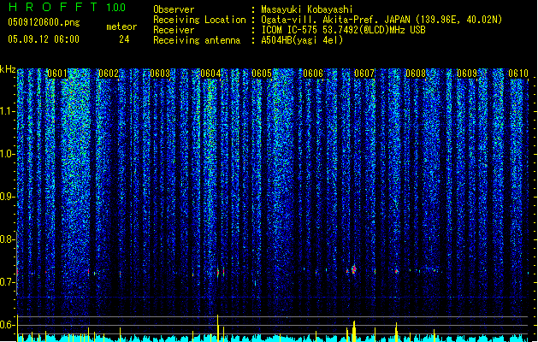Click the 0601 time marker

tap(57, 74)
